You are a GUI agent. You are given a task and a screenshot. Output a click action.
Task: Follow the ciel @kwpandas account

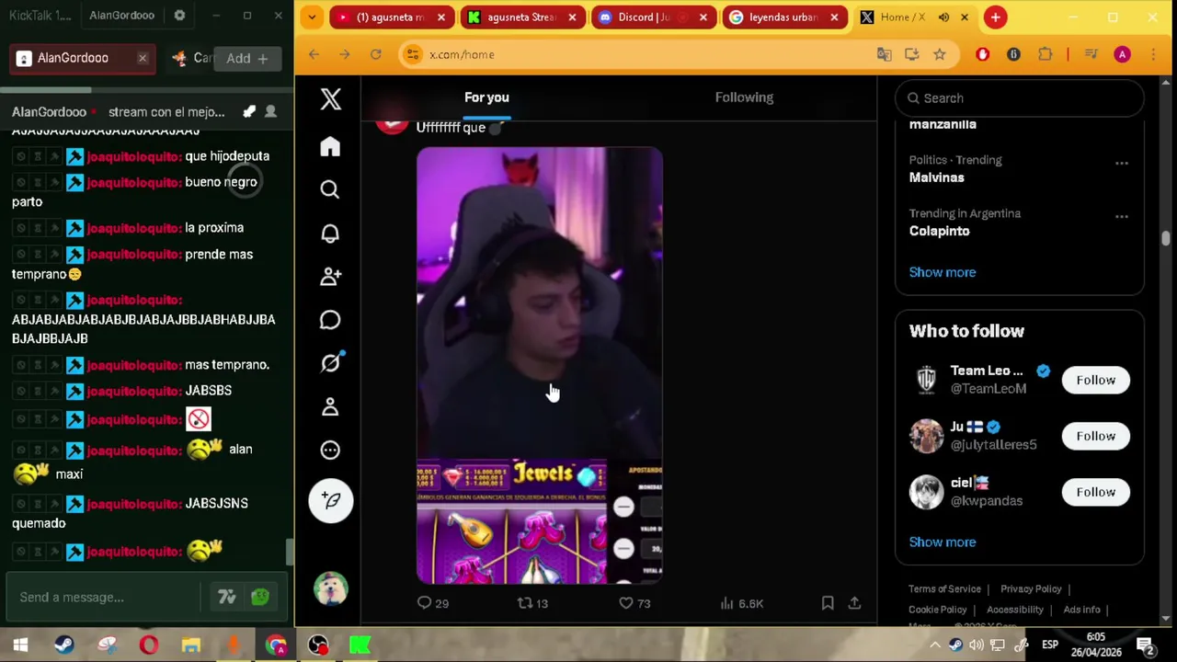[x=1095, y=492]
